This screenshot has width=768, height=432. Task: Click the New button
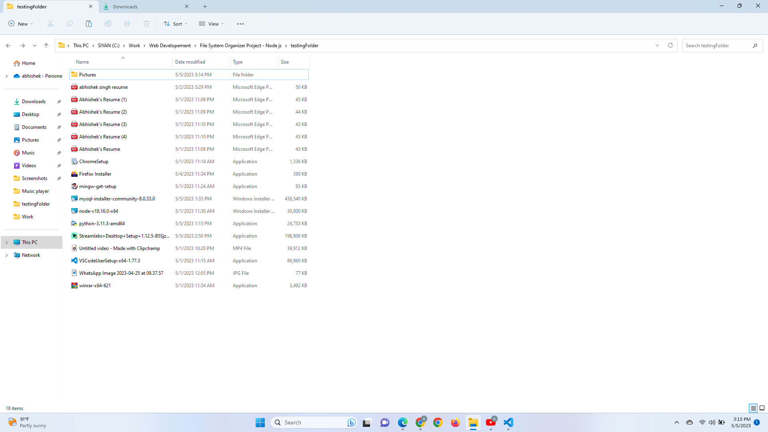pos(21,24)
